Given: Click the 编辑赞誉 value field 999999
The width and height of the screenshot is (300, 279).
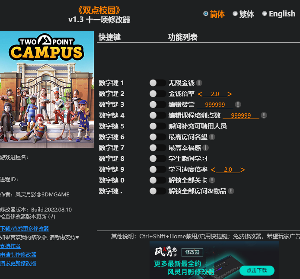Looking at the screenshot, I should point(215,105).
